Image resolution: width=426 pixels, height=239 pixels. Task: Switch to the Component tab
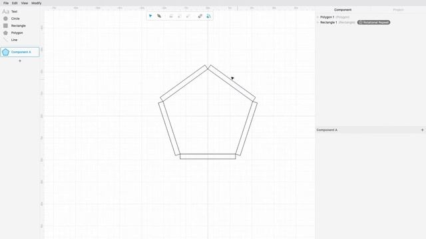[x=343, y=10]
